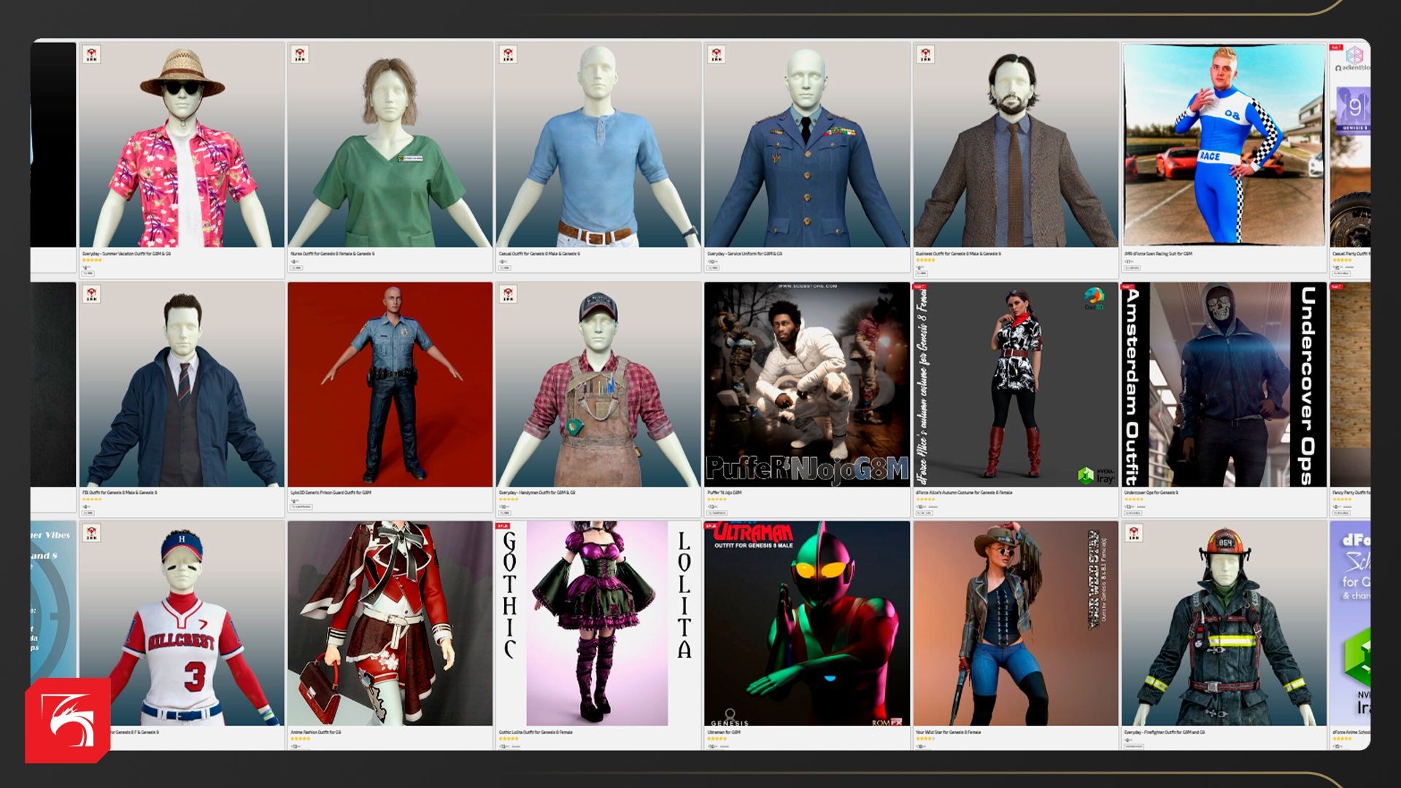
Task: Click 'Nurse Outfit for Genesis 8 Female' title
Action: click(332, 253)
